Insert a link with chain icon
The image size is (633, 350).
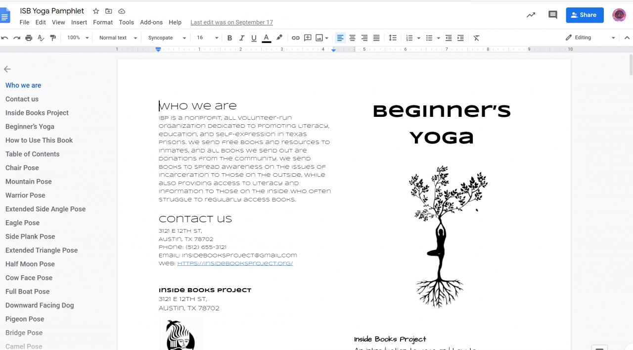[296, 38]
